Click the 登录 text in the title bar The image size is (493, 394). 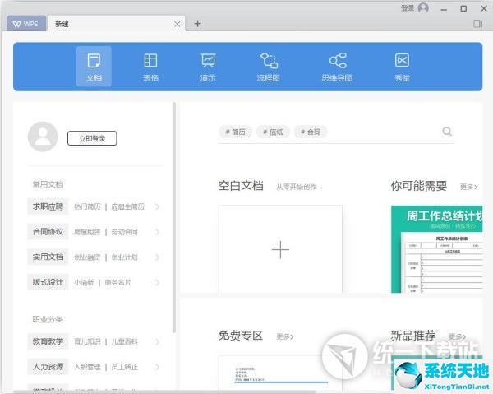pos(408,8)
